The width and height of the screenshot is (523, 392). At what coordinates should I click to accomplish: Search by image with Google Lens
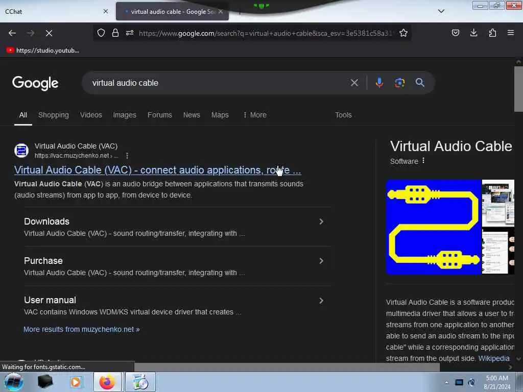point(399,83)
